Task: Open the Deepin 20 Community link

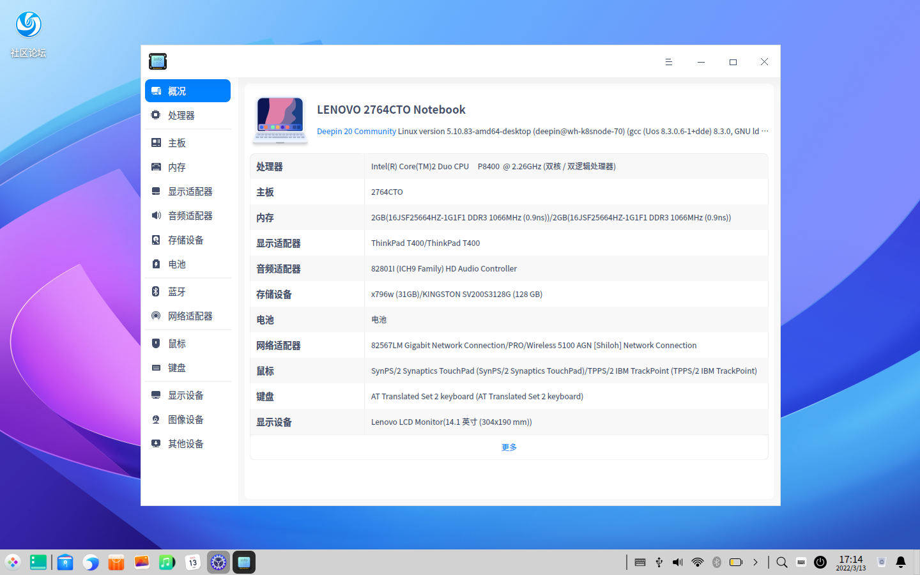Action: pos(356,131)
